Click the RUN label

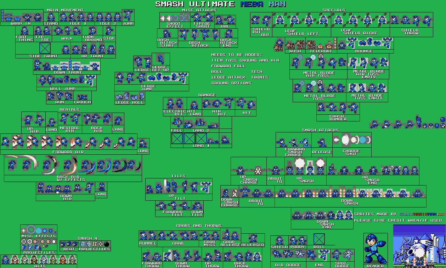click(60, 102)
